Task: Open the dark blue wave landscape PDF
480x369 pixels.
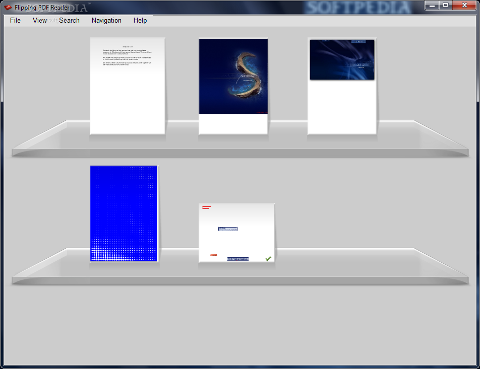Action: (x=342, y=86)
